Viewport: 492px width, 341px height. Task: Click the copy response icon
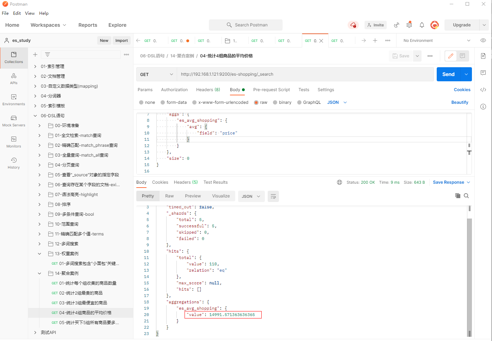point(457,196)
